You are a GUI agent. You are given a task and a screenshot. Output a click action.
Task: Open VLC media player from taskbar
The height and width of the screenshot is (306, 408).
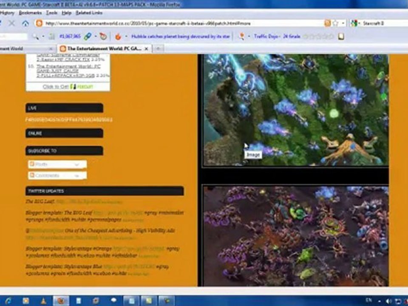(x=43, y=301)
